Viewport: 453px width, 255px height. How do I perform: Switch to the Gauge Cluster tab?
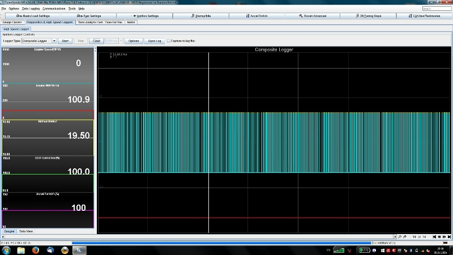[12, 22]
